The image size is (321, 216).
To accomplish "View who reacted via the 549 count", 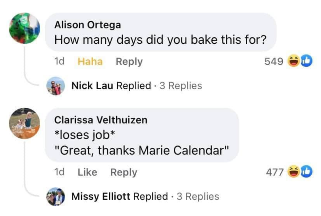I will [274, 62].
